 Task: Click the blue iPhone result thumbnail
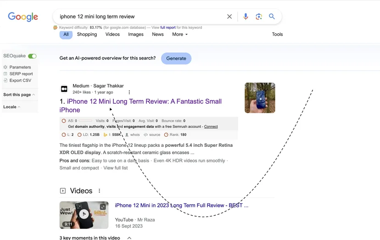tap(260, 98)
